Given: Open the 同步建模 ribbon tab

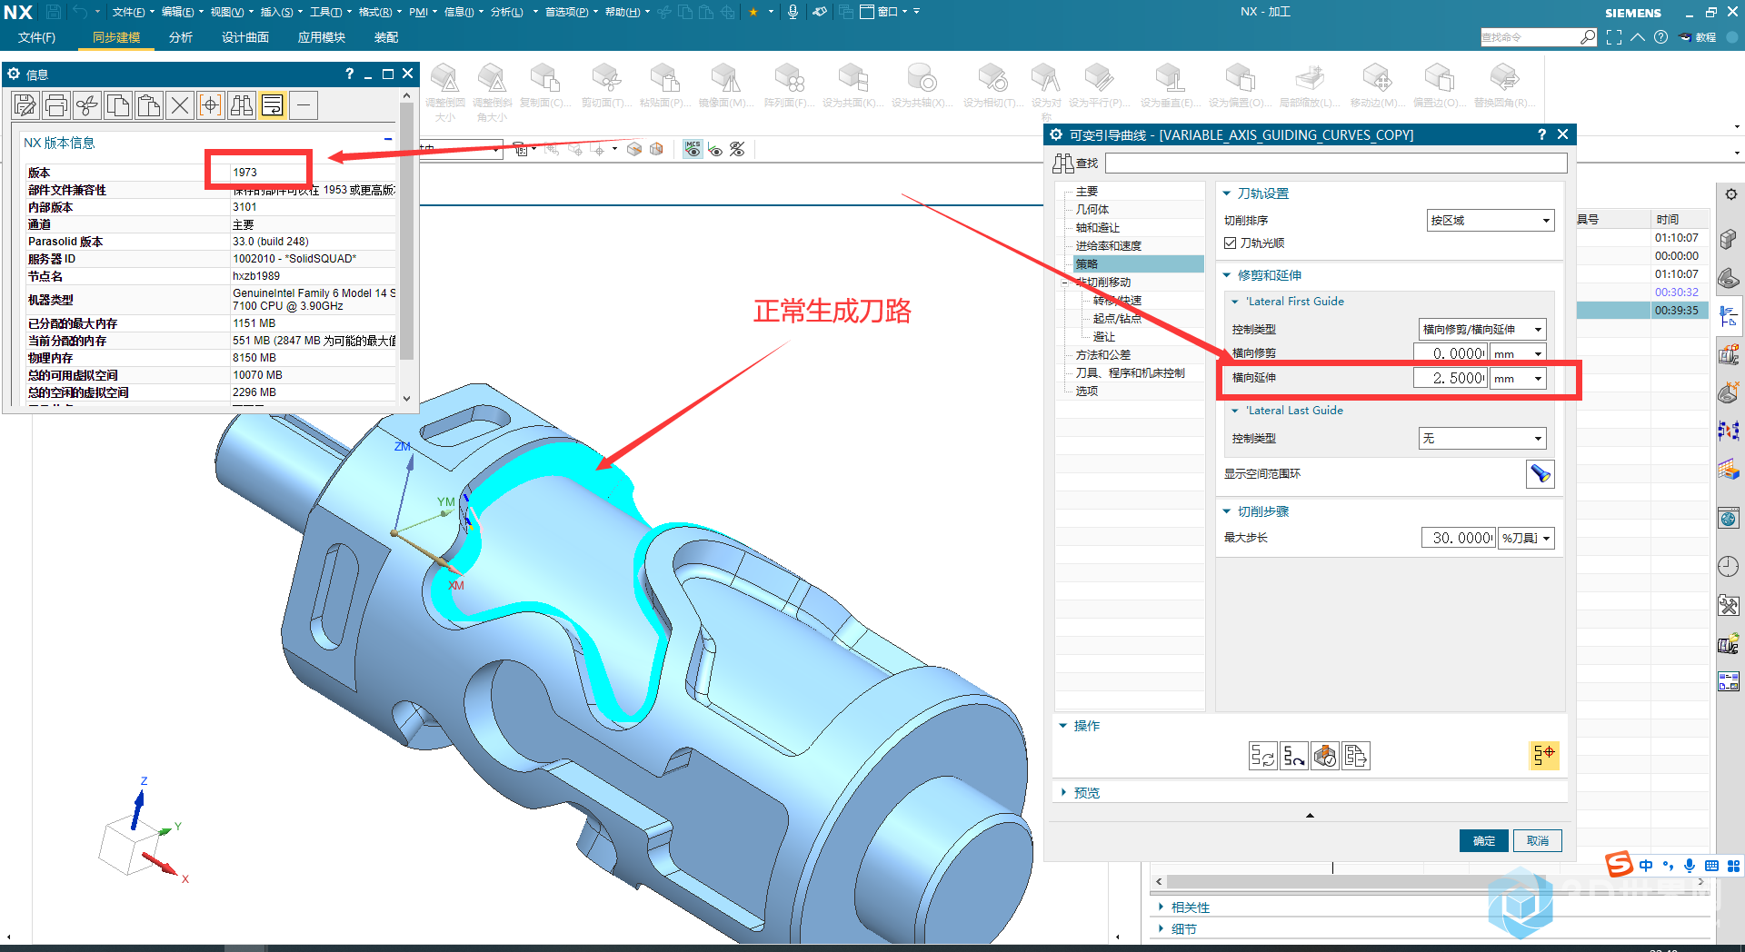Looking at the screenshot, I should pos(116,37).
